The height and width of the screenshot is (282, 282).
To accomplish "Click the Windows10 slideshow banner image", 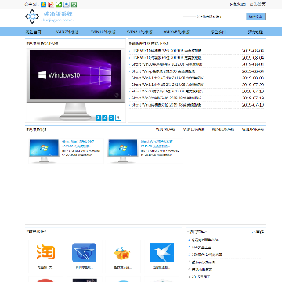I will pyautogui.click(x=75, y=84).
